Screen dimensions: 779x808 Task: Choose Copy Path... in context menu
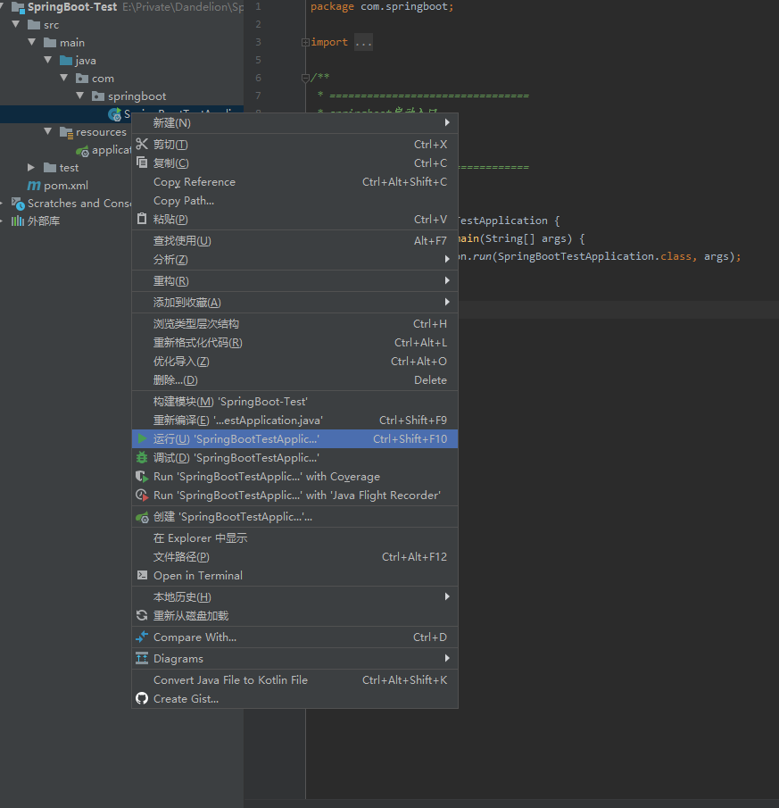(x=184, y=201)
